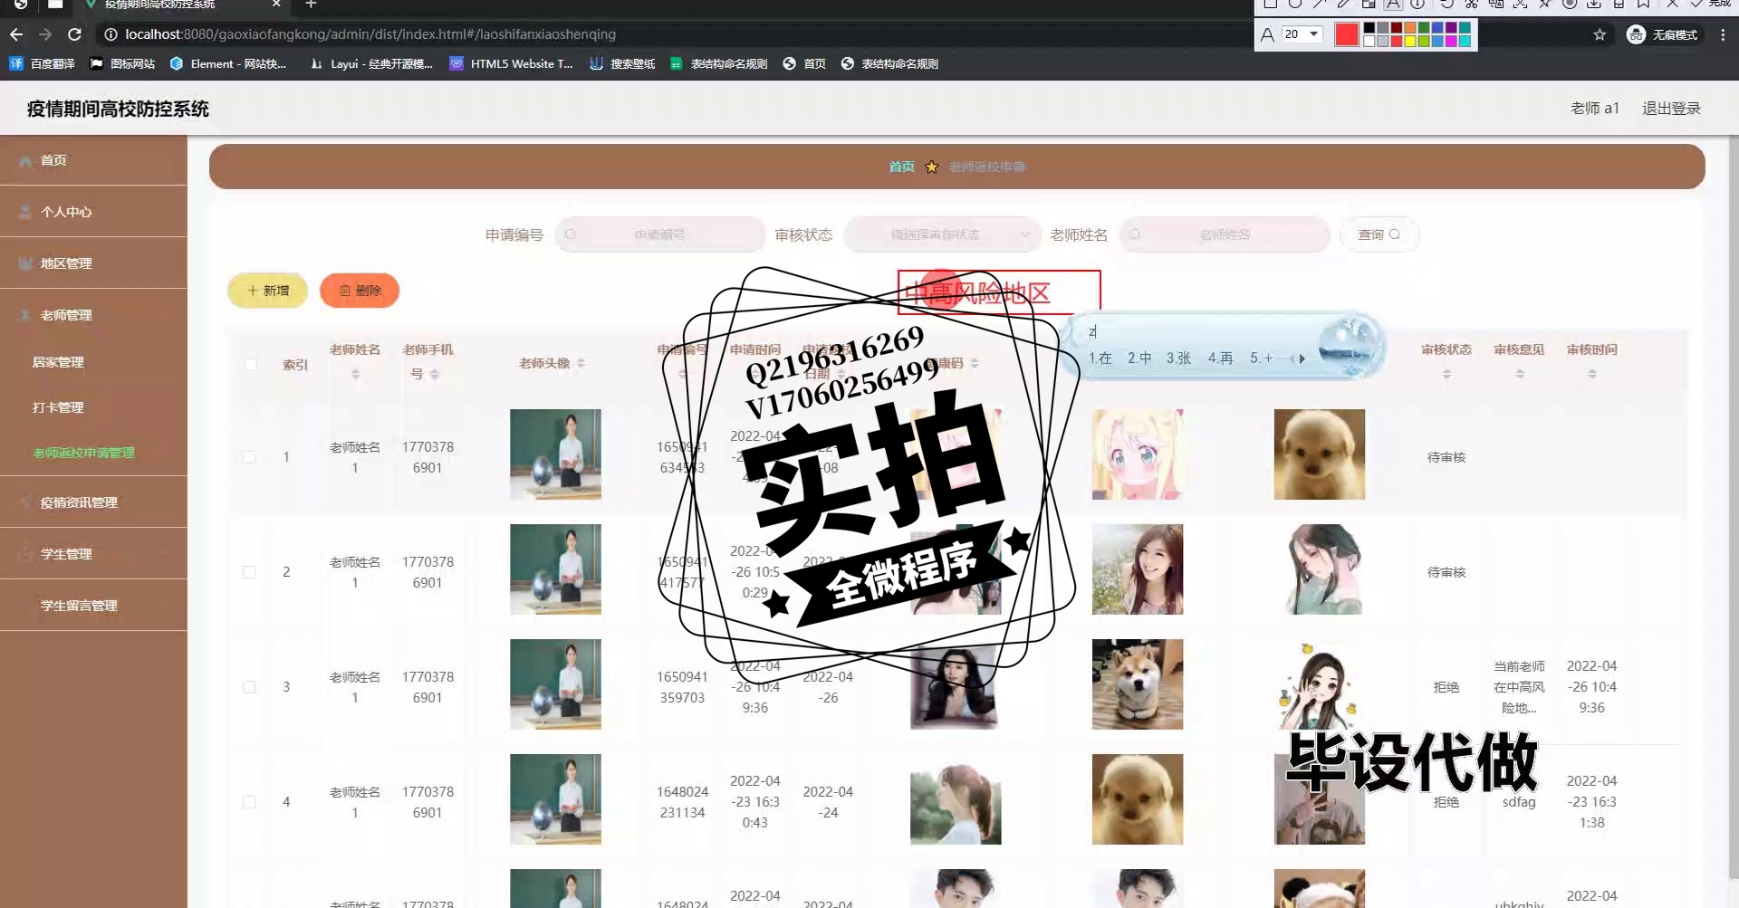Go to 首页 in sidebar
1739x908 pixels.
(93, 160)
